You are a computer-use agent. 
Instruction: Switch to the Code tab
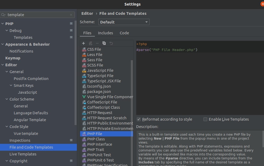click(124, 33)
